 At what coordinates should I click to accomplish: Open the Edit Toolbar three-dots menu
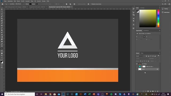point(2,58)
